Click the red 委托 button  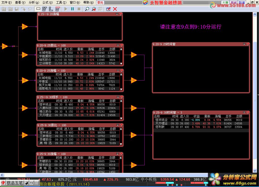pos(100,3)
